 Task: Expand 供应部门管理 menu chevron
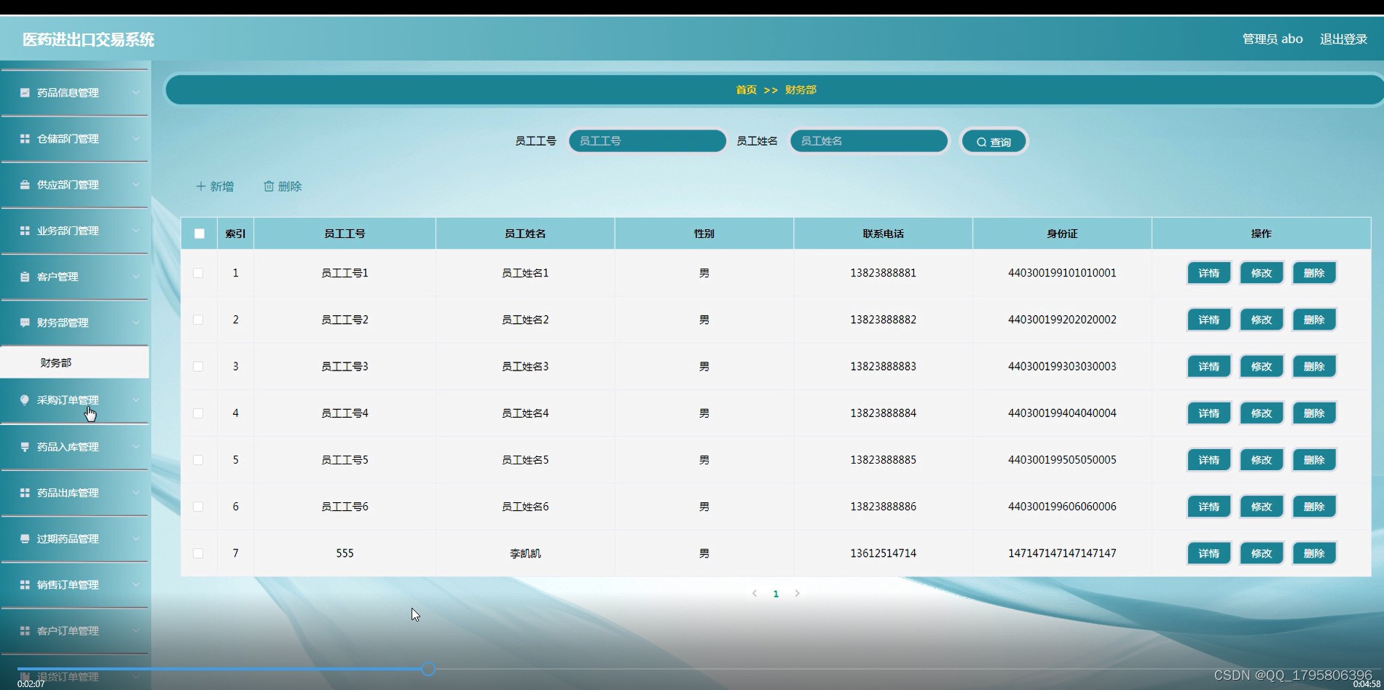click(x=135, y=184)
